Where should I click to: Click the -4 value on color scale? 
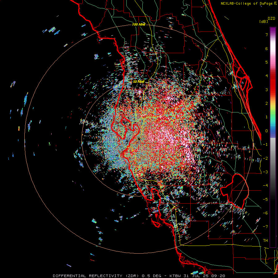265,186
